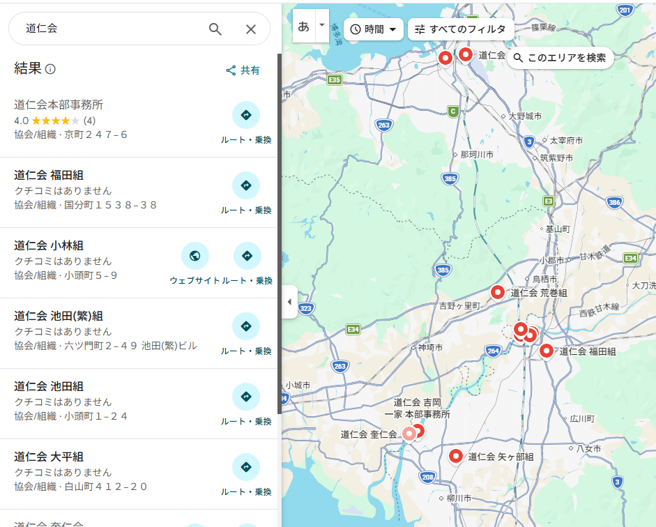The width and height of the screenshot is (656, 527).
Task: Select the 道仁会 荒巻組 map pin
Action: [x=498, y=292]
